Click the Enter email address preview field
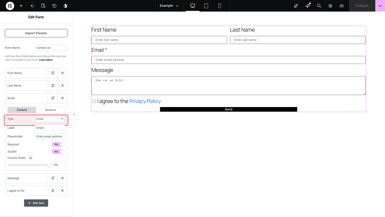 (x=228, y=60)
